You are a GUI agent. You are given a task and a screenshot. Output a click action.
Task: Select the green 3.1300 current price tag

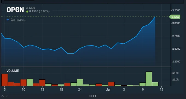tap(175, 17)
